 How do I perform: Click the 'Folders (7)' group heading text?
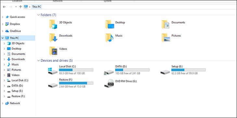coord(48,15)
